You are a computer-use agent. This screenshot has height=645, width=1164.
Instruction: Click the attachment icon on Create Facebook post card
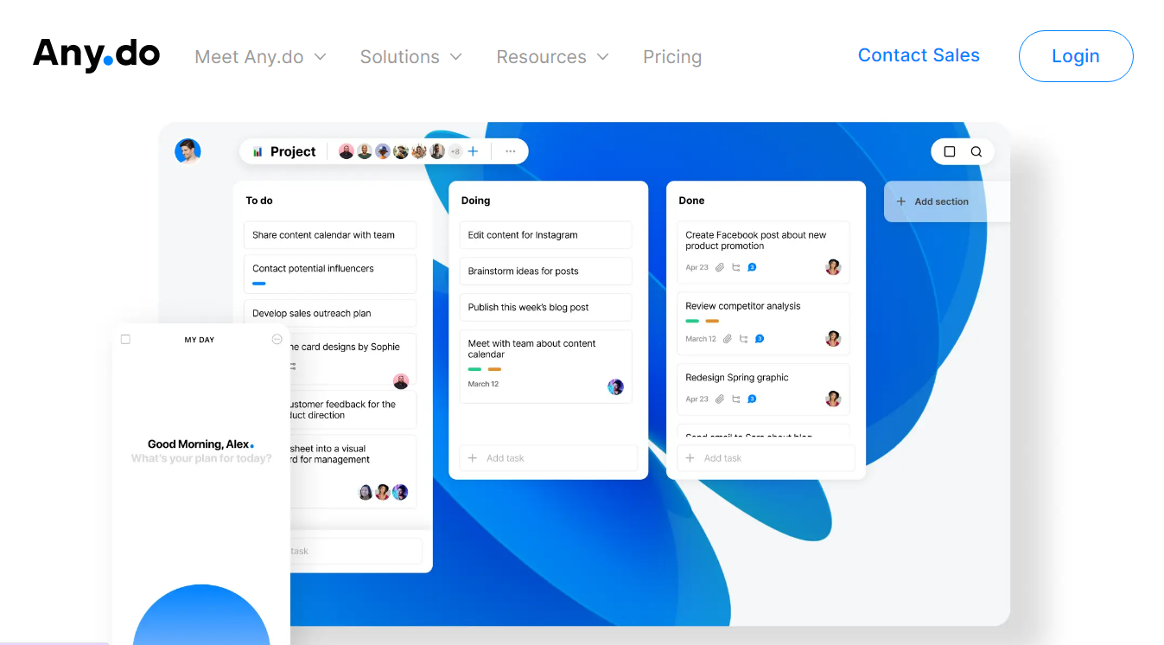pos(719,267)
